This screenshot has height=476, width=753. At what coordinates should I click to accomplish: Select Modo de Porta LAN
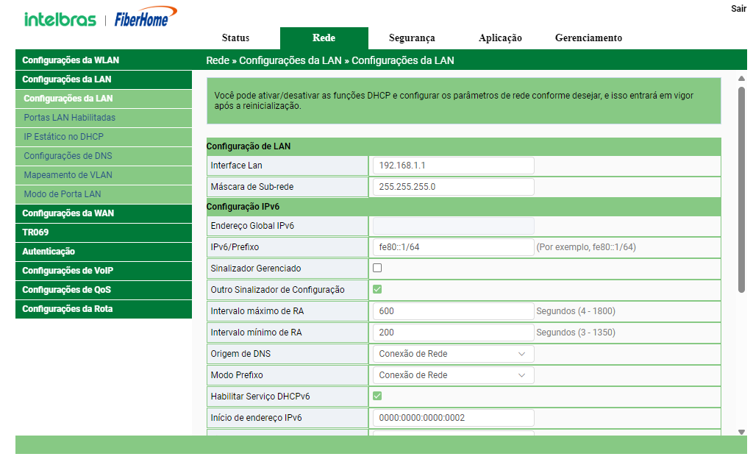click(104, 194)
